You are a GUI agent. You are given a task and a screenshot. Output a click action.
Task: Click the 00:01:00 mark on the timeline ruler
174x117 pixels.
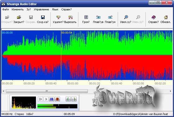click(x=73, y=84)
